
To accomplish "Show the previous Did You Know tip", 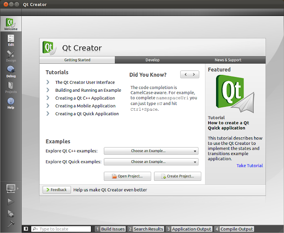I will 185,74.
